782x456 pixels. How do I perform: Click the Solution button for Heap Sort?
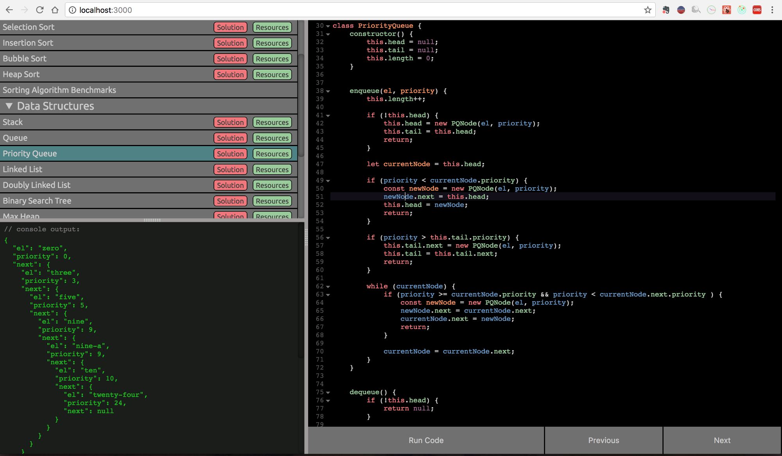[230, 74]
